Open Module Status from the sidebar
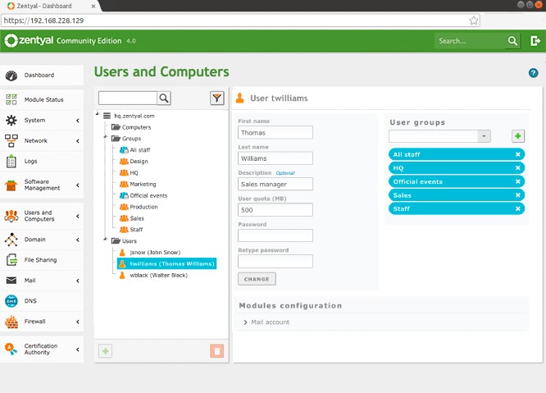The width and height of the screenshot is (546, 393). pyautogui.click(x=43, y=99)
